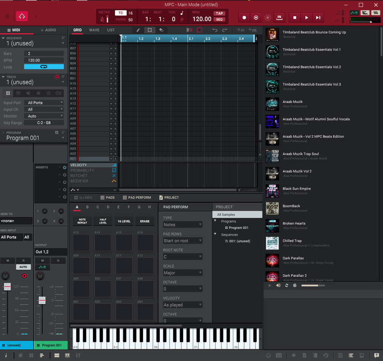
Task: Open the Main Mode home icon
Action: click(22, 16)
